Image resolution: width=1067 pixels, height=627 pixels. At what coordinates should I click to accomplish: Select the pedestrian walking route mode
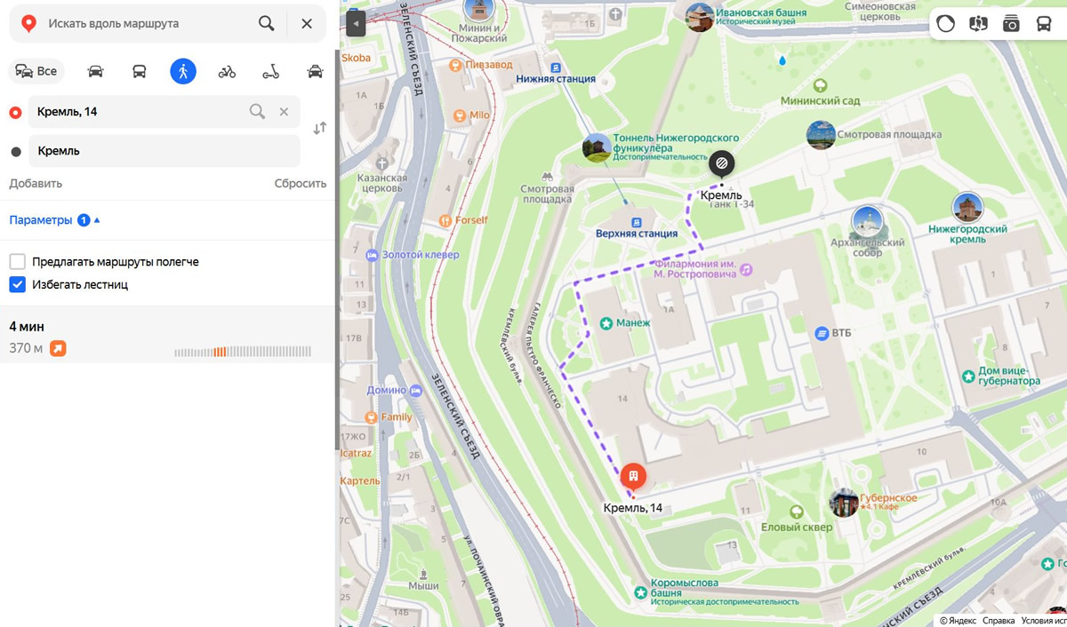(183, 71)
